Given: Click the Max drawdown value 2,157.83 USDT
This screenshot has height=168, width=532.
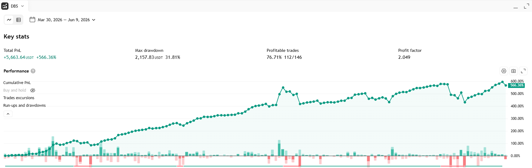Looking at the screenshot, I should (x=149, y=57).
